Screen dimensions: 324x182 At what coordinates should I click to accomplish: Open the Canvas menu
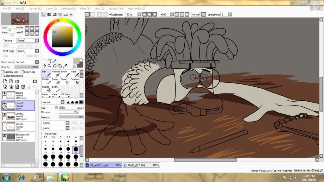click(35, 9)
